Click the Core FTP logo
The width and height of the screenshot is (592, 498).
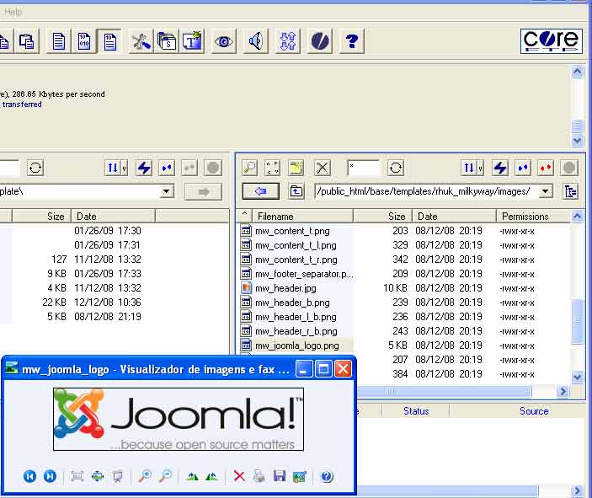(x=551, y=40)
